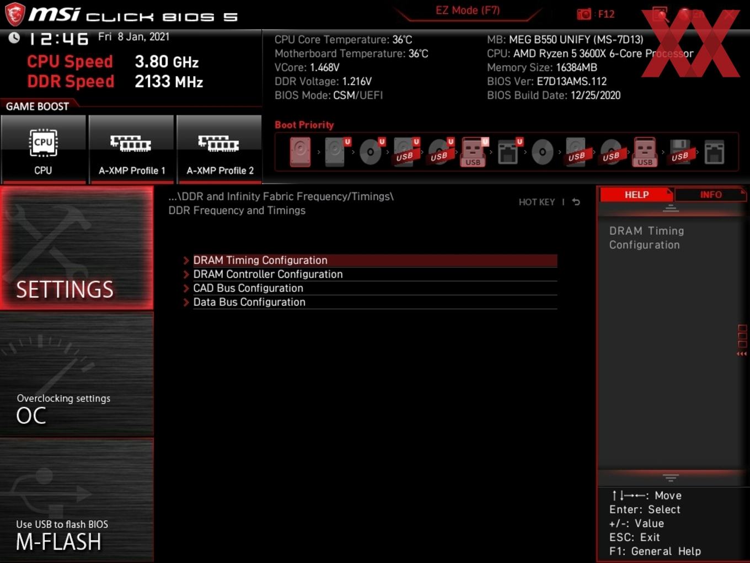
Task: Click the Enter: Select hint
Action: tap(645, 509)
